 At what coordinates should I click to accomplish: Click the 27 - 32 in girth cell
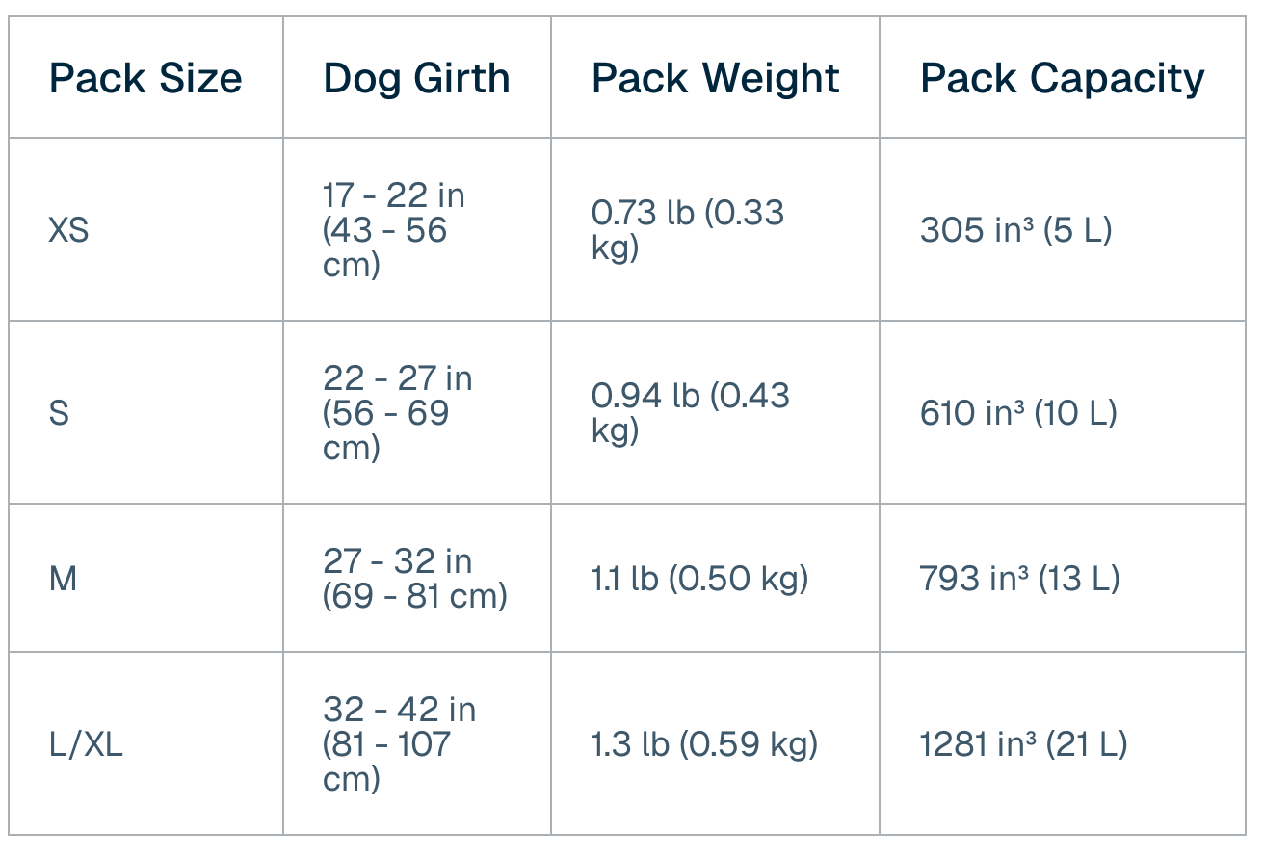click(x=414, y=579)
